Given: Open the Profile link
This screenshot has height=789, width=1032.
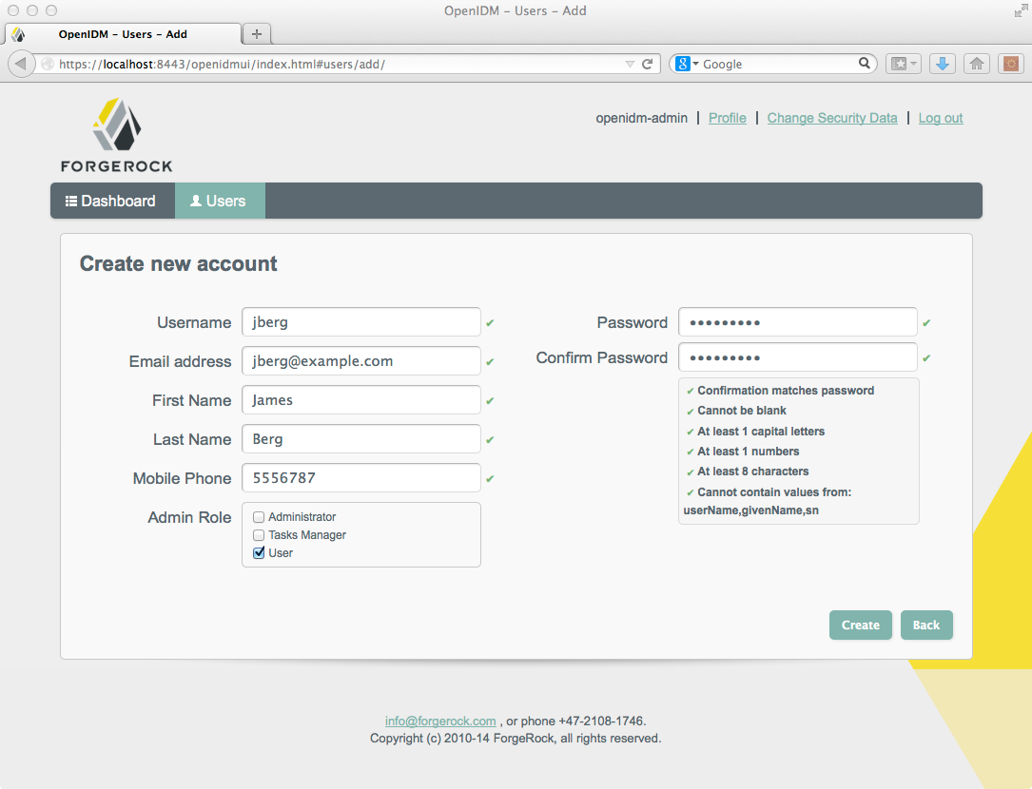Looking at the screenshot, I should coord(728,118).
